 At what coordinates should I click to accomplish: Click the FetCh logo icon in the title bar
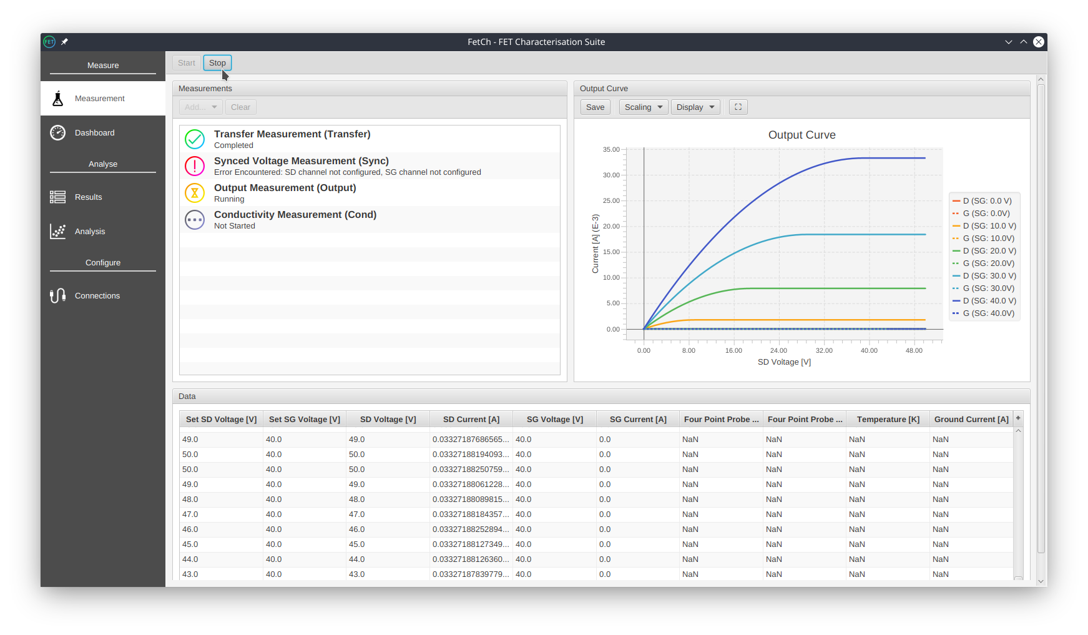(49, 42)
